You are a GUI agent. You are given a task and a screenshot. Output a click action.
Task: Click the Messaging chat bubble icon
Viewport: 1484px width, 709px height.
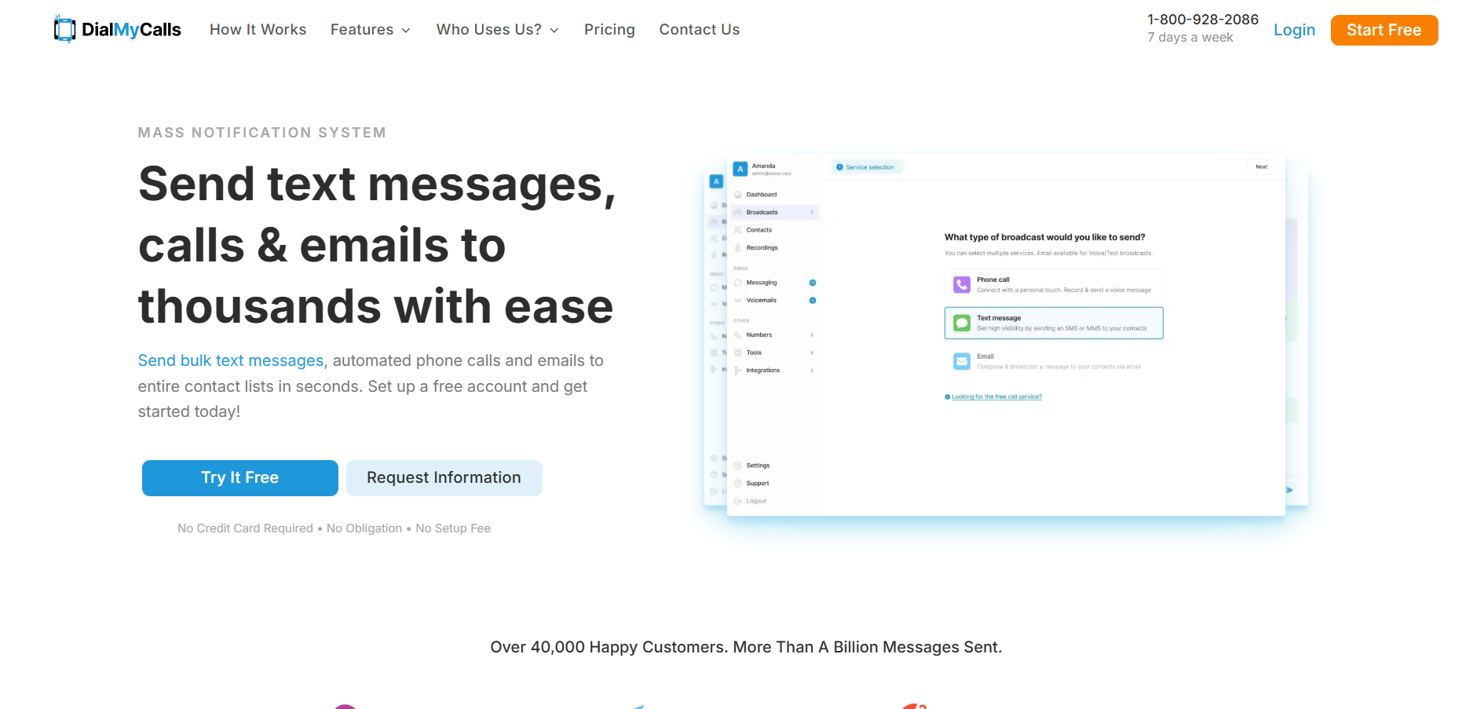pyautogui.click(x=737, y=283)
